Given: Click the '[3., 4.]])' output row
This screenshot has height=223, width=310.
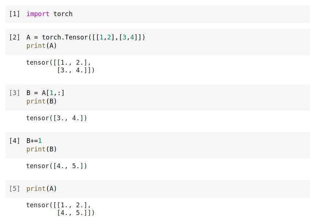Looking at the screenshot, I should pos(76,70).
